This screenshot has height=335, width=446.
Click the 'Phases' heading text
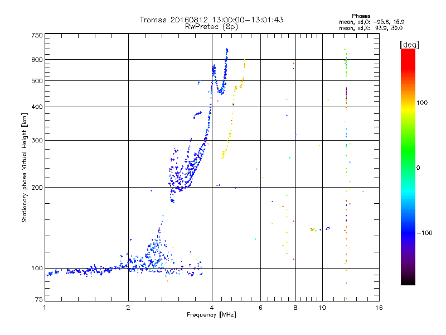click(361, 16)
